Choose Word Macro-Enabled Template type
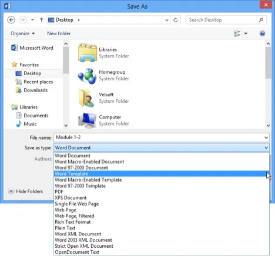This screenshot has width=275, height=256. pyautogui.click(x=162, y=180)
